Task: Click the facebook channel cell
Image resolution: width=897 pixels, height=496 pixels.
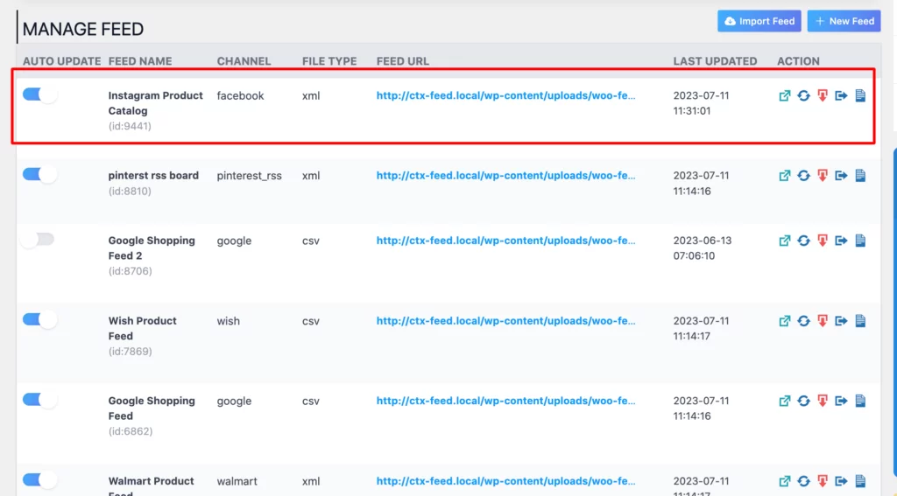Action: tap(240, 95)
